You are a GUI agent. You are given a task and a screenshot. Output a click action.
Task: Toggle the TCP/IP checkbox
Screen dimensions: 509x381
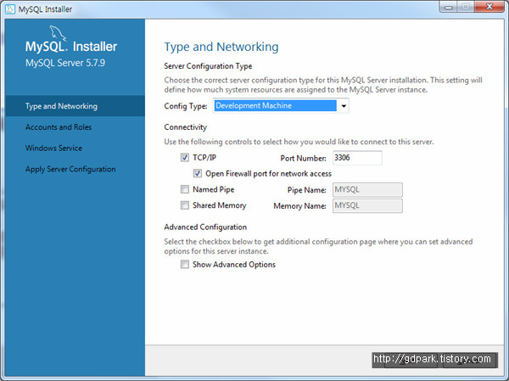(185, 158)
